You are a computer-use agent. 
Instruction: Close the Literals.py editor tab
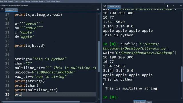tap(16, 10)
